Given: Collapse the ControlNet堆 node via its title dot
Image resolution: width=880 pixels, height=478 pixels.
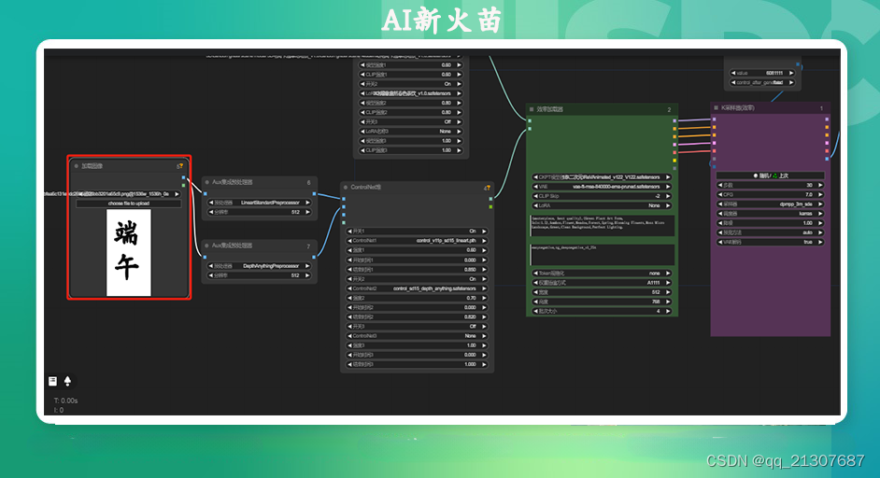Looking at the screenshot, I should (346, 188).
